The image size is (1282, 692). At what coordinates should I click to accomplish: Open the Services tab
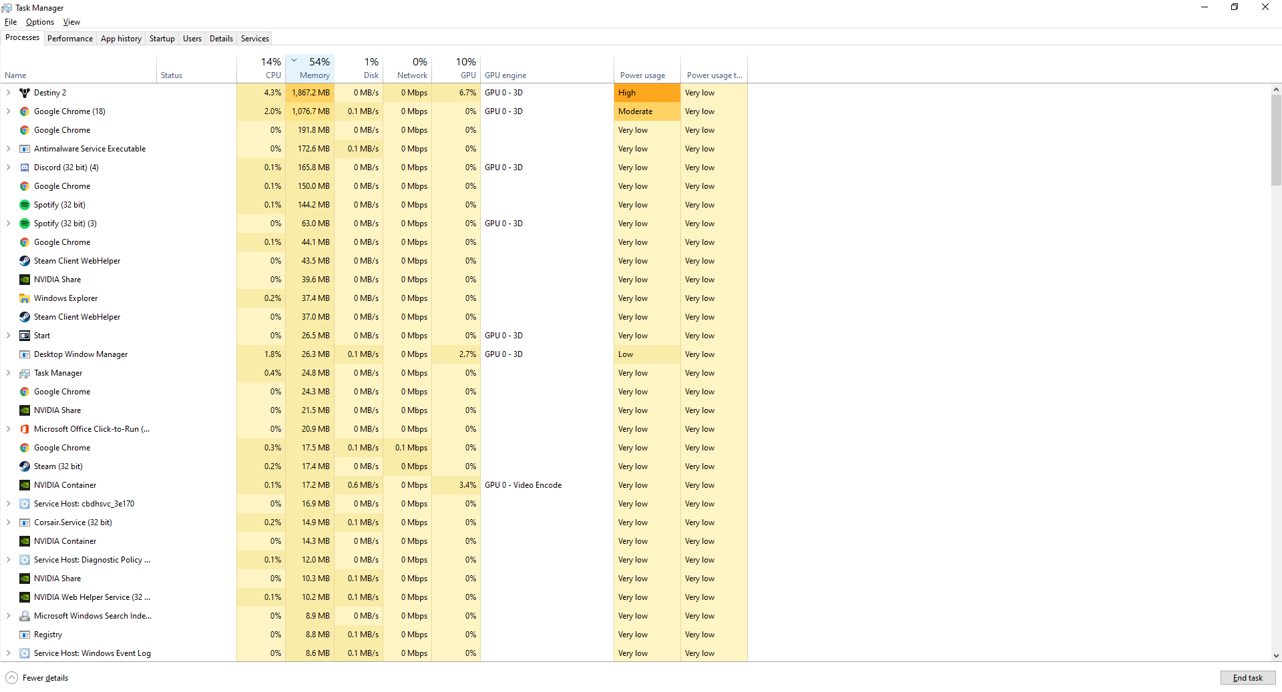[255, 39]
